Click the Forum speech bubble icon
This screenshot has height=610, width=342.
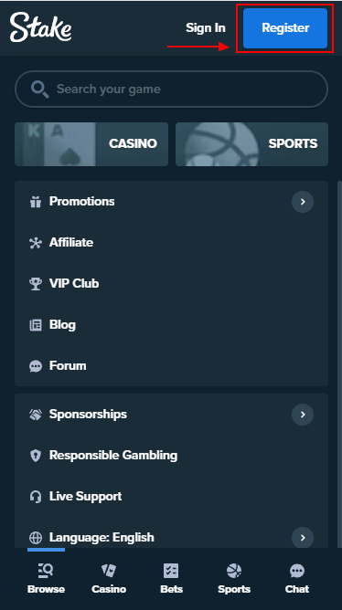tap(36, 366)
